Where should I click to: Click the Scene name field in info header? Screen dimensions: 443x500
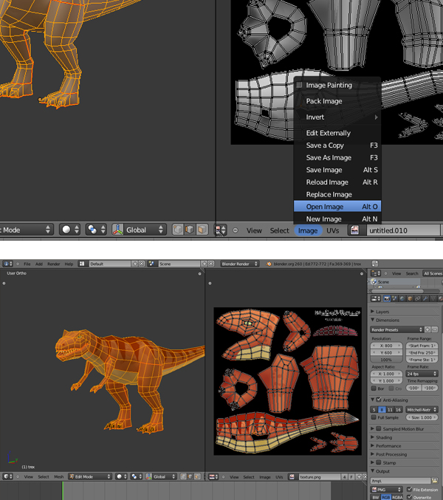coord(179,264)
